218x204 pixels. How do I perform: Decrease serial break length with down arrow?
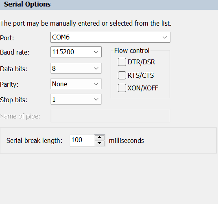100,143
